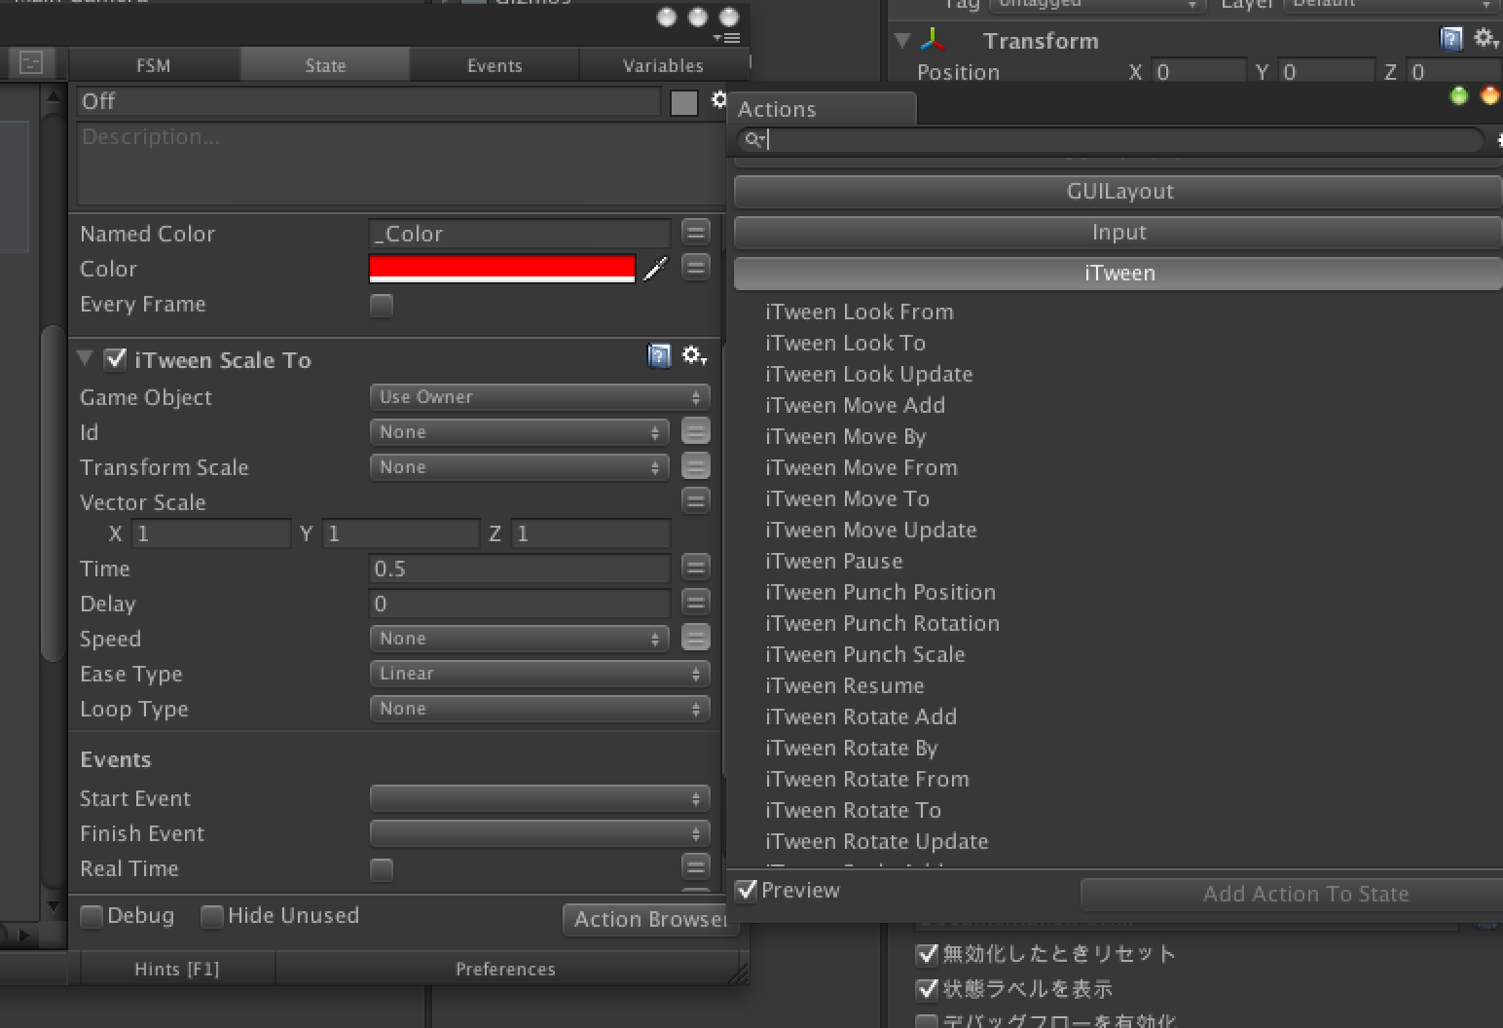
Task: Select iTween Move To action
Action: click(847, 498)
